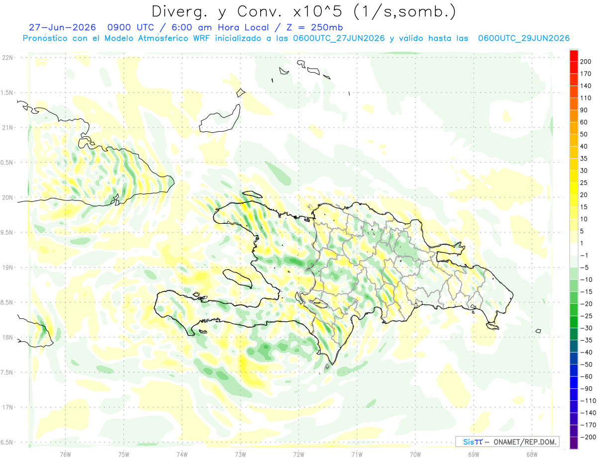Screen dimensions: 597x461
Task: Click the "69W" longitude label
Action: click(x=474, y=455)
